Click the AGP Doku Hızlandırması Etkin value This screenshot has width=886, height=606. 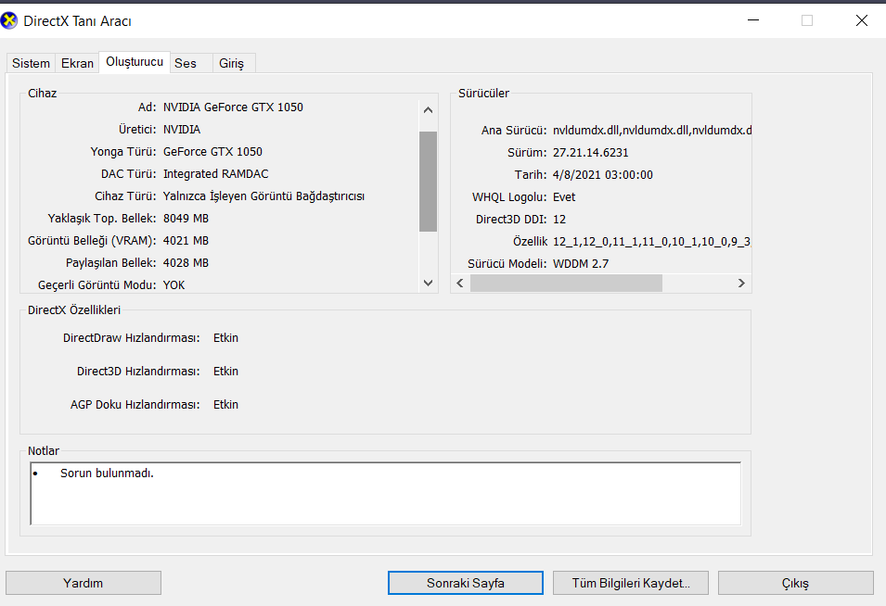pyautogui.click(x=225, y=405)
